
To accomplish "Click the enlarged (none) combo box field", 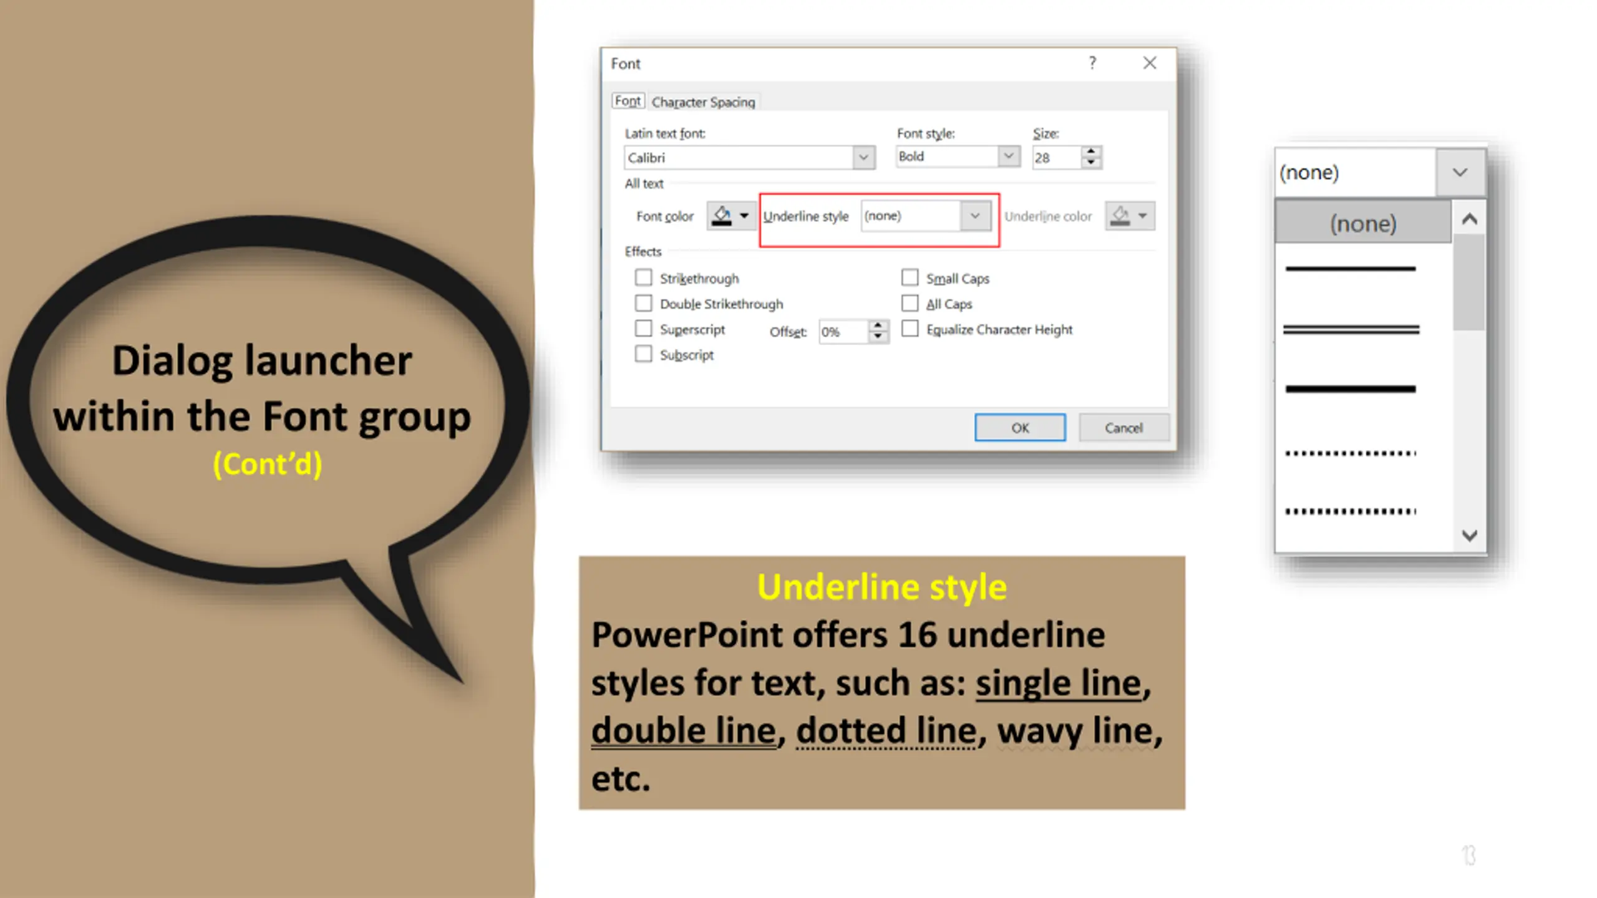I will (x=1356, y=172).
